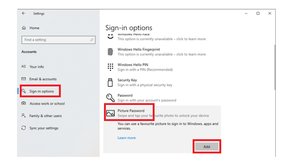The image size is (293, 164).
Task: Follow the Learn more link
Action: coord(126,138)
